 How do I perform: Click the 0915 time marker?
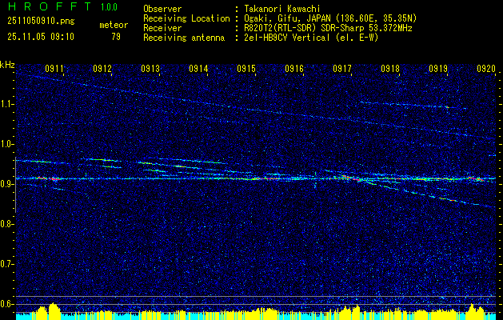click(246, 68)
